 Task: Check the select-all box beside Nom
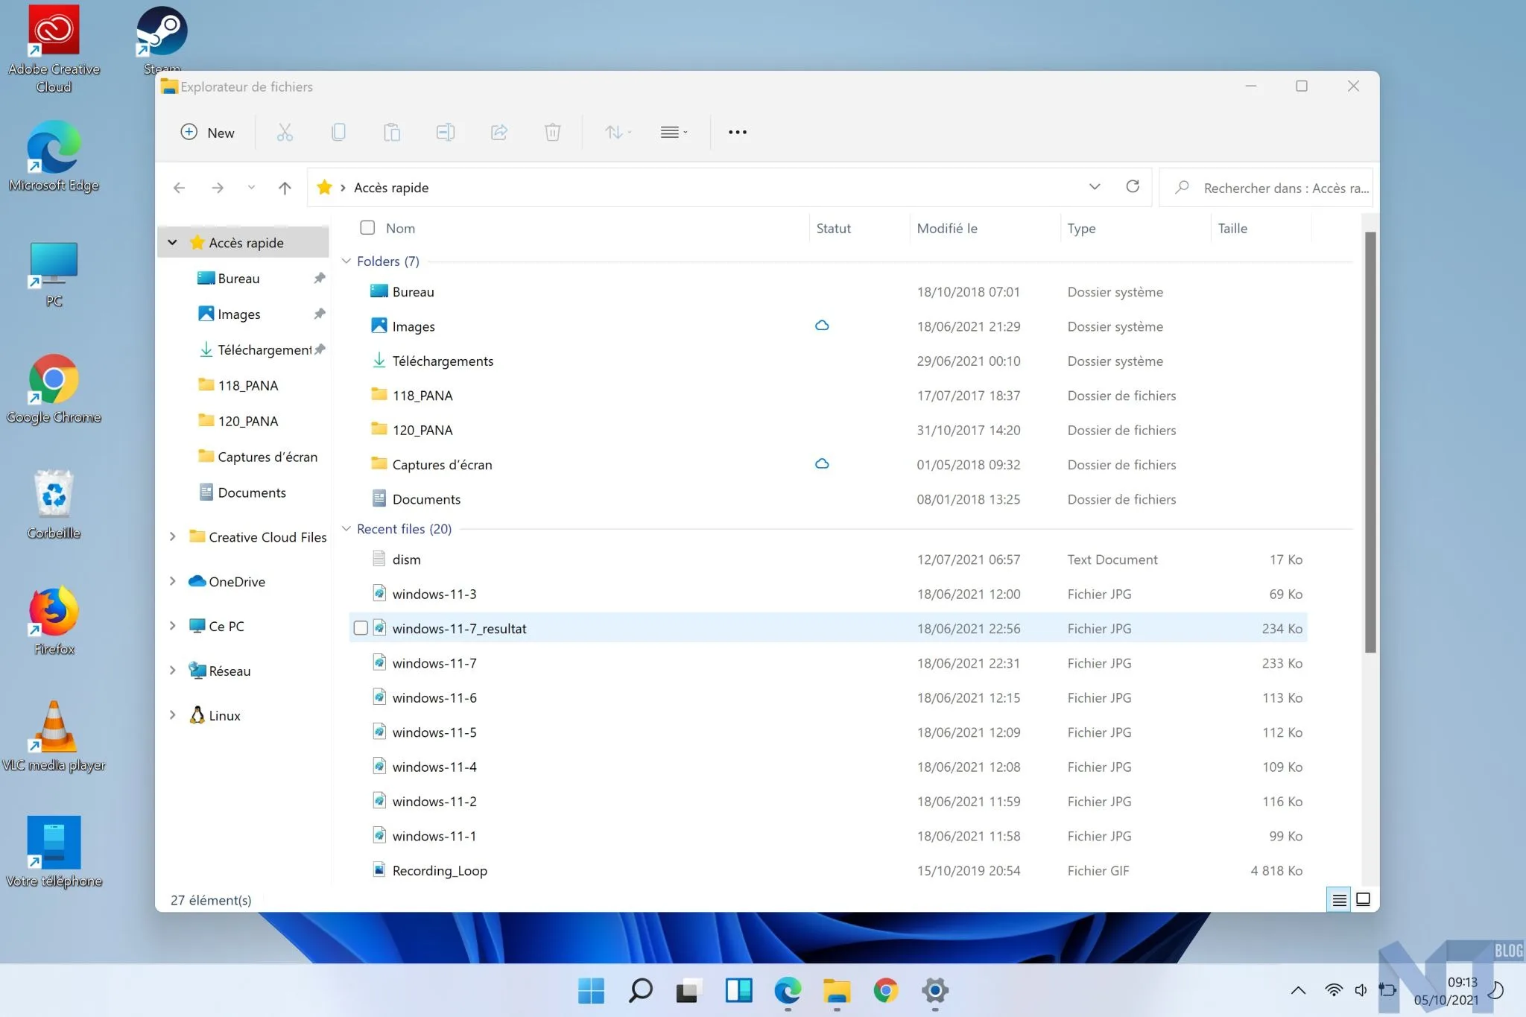(x=367, y=228)
